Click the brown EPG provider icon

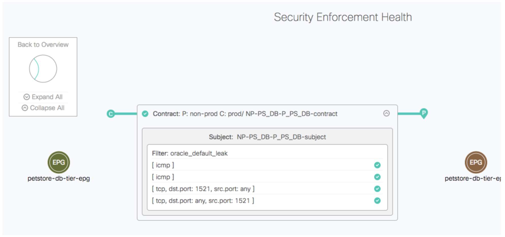[476, 162]
